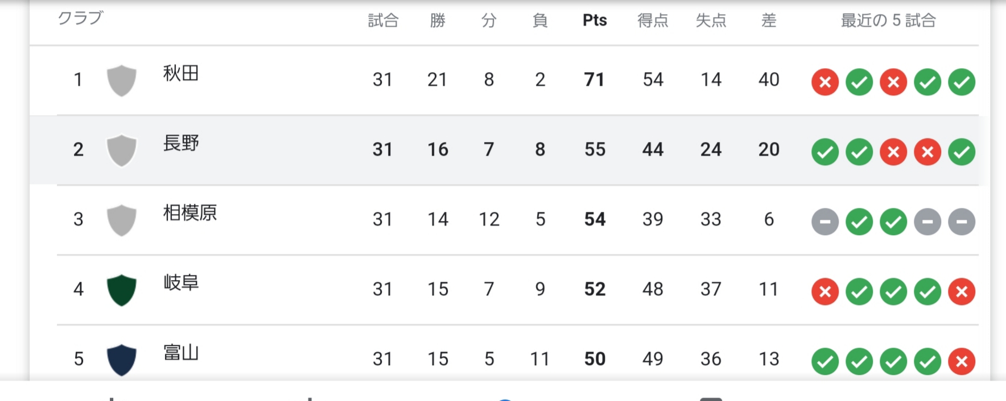Click the gray shield crest beside 秋田
1006x401 pixels.
pos(121,80)
